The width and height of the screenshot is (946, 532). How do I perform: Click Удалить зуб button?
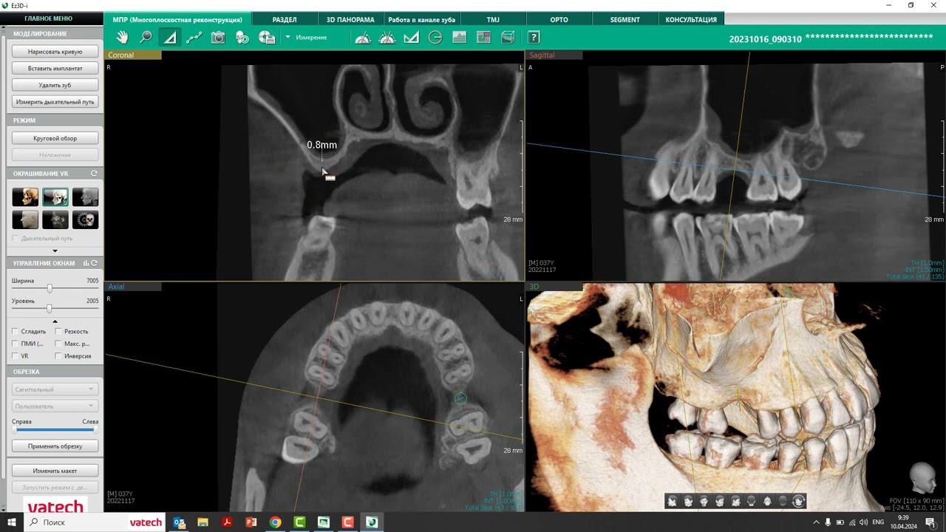tap(55, 85)
